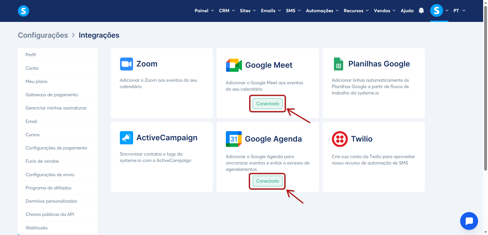
Task: Click the Google Meet logo icon
Action: coord(234,65)
